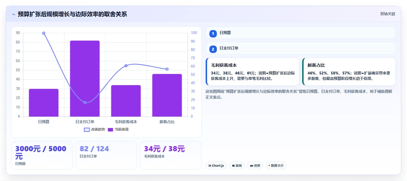Click the 进度 tag
Viewport: 407px width, 181px height.
point(255,166)
